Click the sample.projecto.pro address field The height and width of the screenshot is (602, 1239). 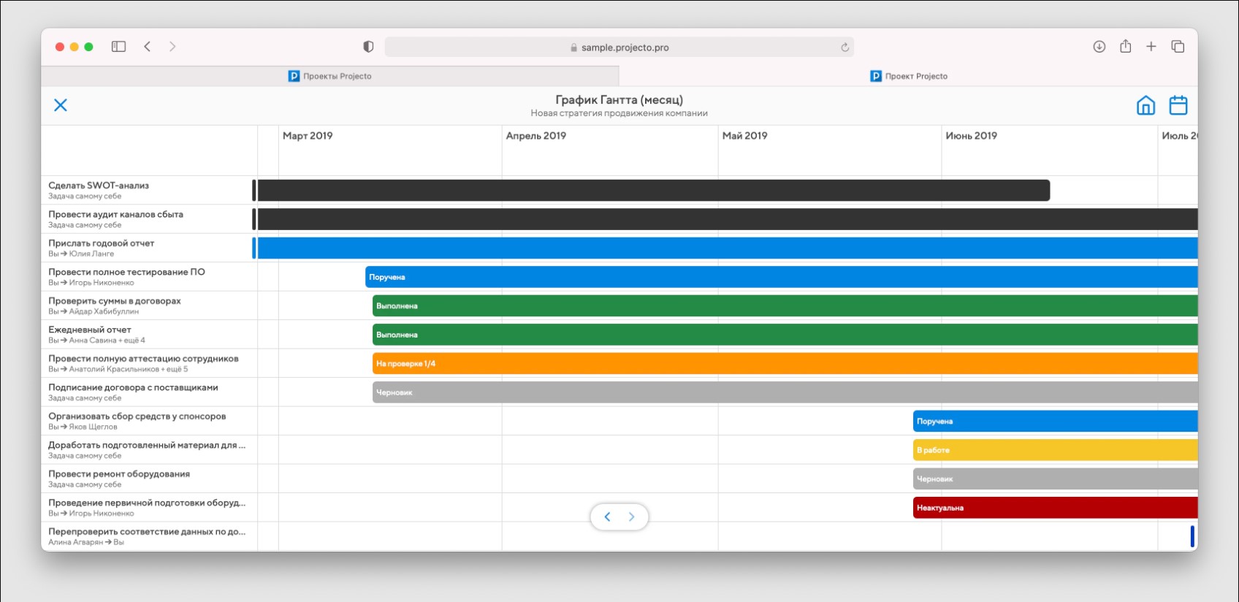click(619, 47)
